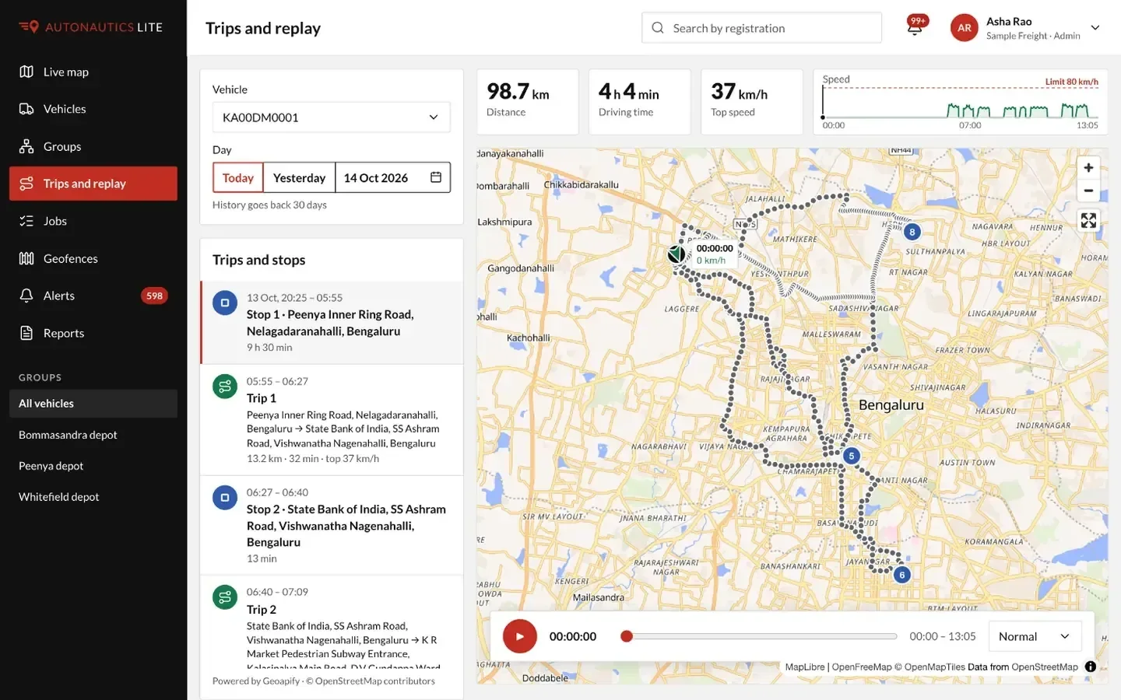The height and width of the screenshot is (700, 1121).
Task: Click the Trip 1 green route icon
Action: pyautogui.click(x=225, y=387)
